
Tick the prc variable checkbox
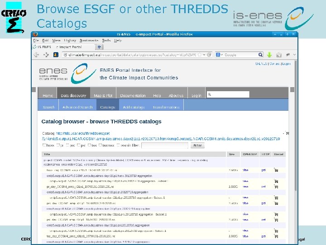tap(67, 145)
